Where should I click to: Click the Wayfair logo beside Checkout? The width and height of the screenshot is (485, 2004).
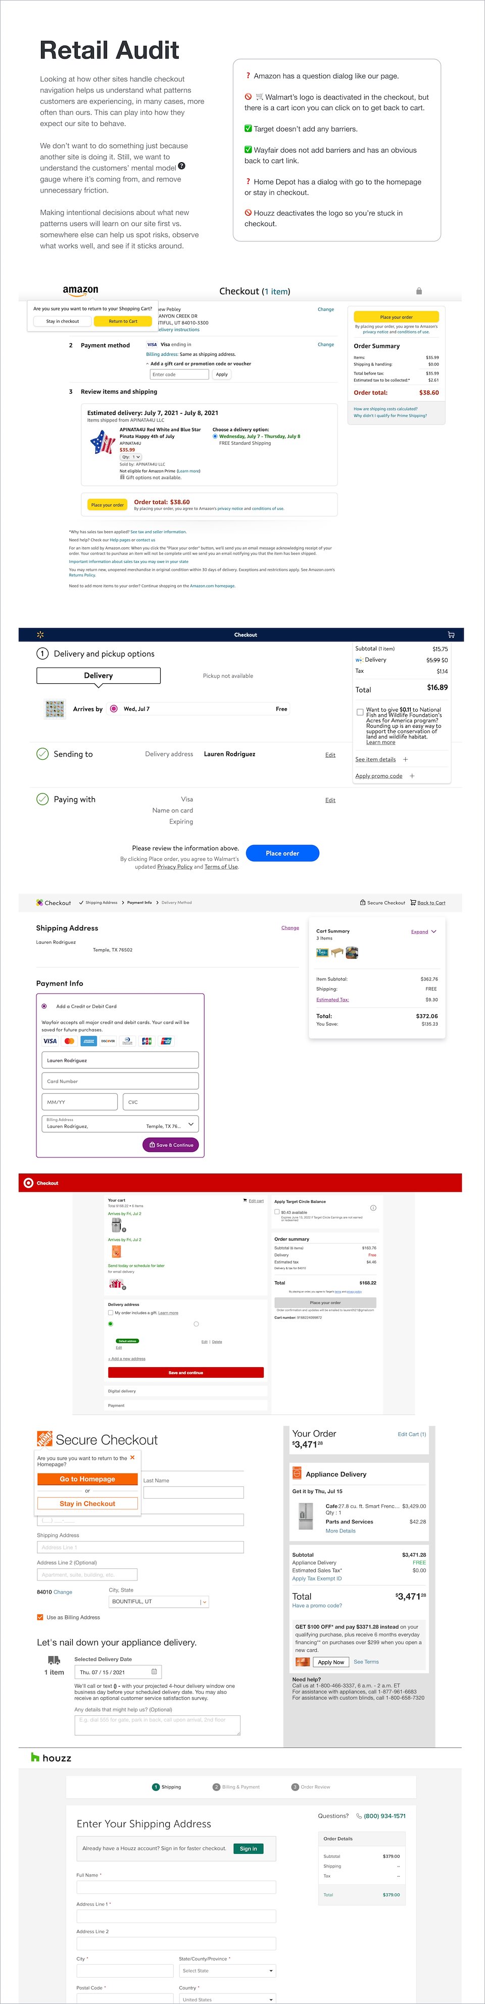[x=39, y=902]
